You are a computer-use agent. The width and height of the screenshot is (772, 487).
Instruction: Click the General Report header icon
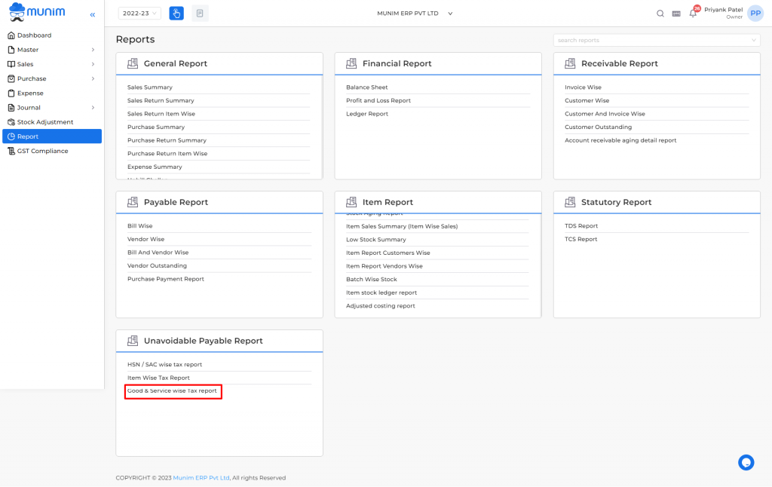(133, 63)
